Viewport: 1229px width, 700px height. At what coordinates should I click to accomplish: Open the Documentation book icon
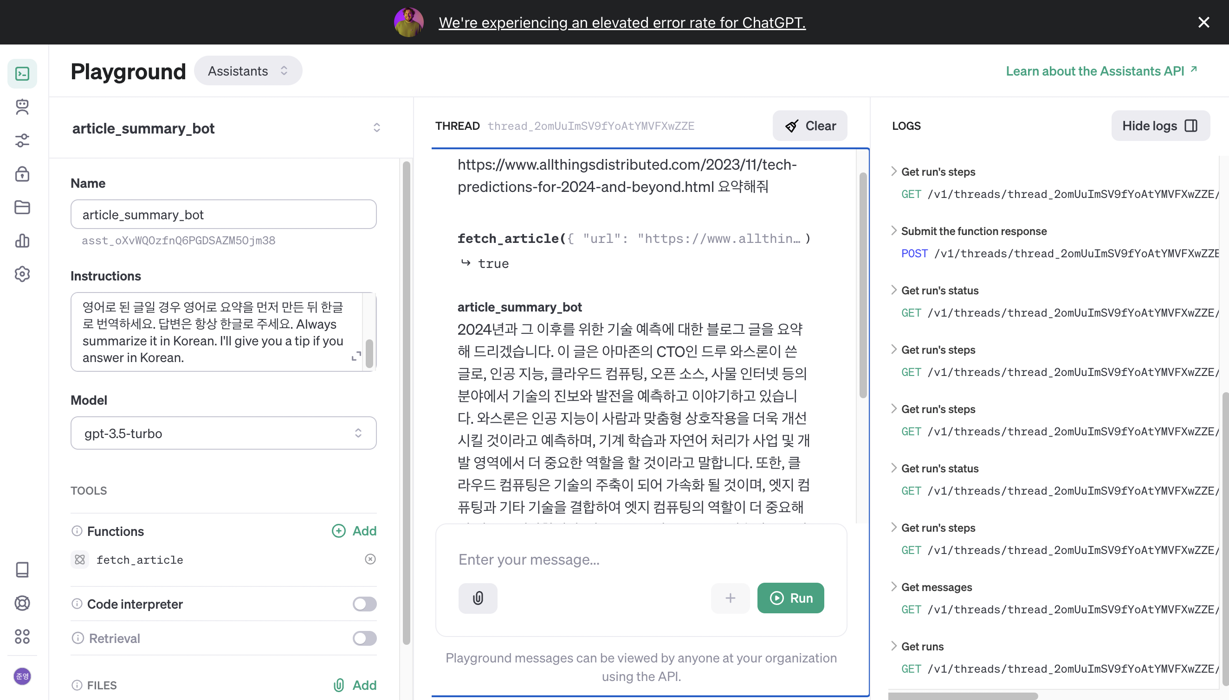[x=22, y=570]
